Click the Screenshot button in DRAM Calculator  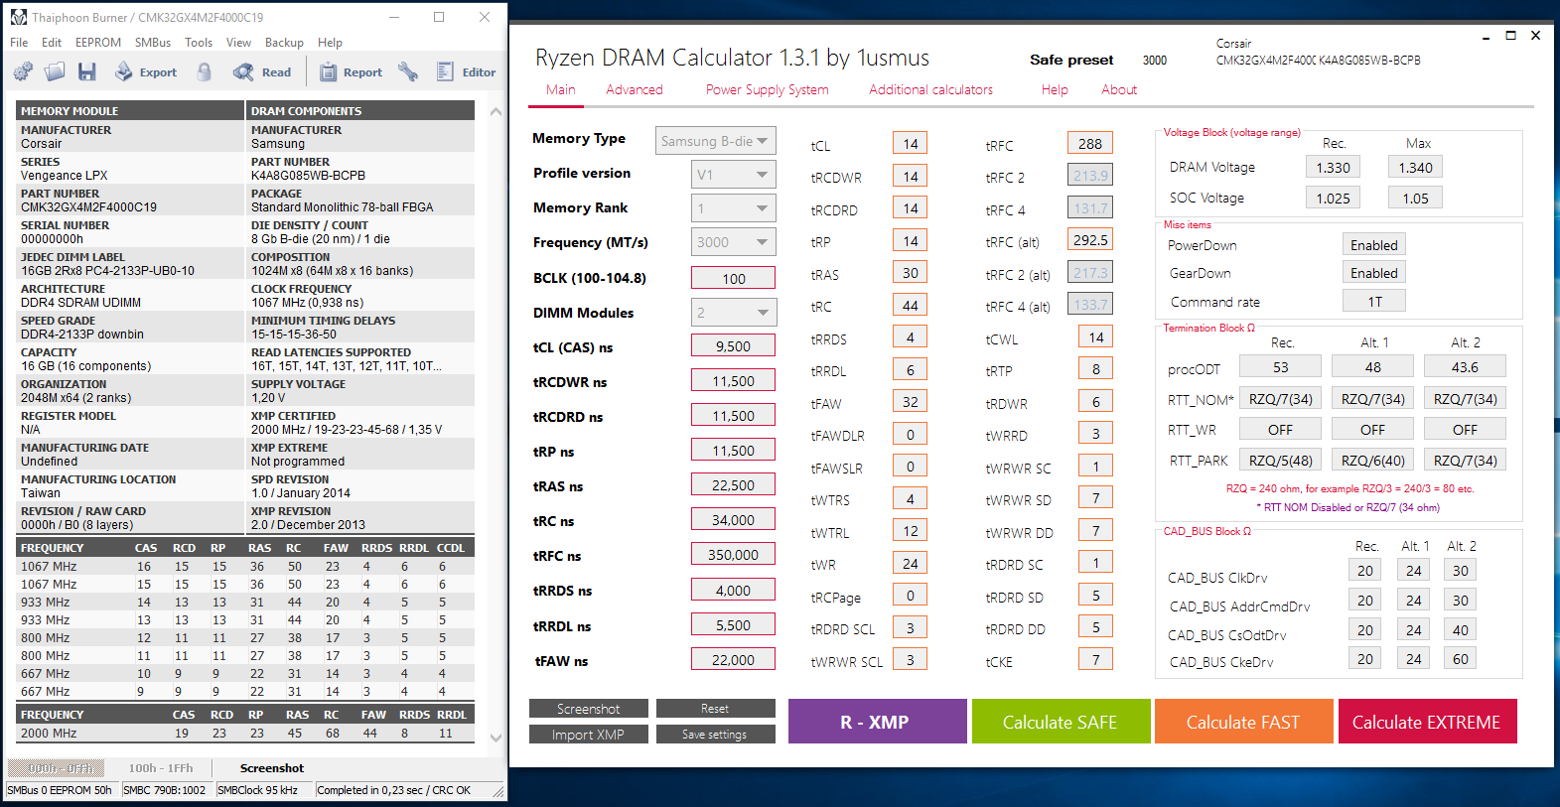point(589,709)
